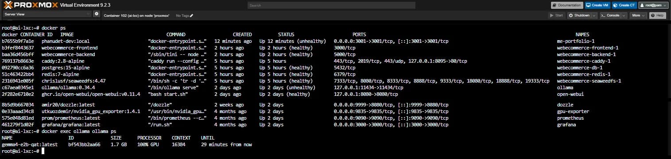
Task: Click image chrislusf/seaweedfs:4.47
Action: point(74,81)
